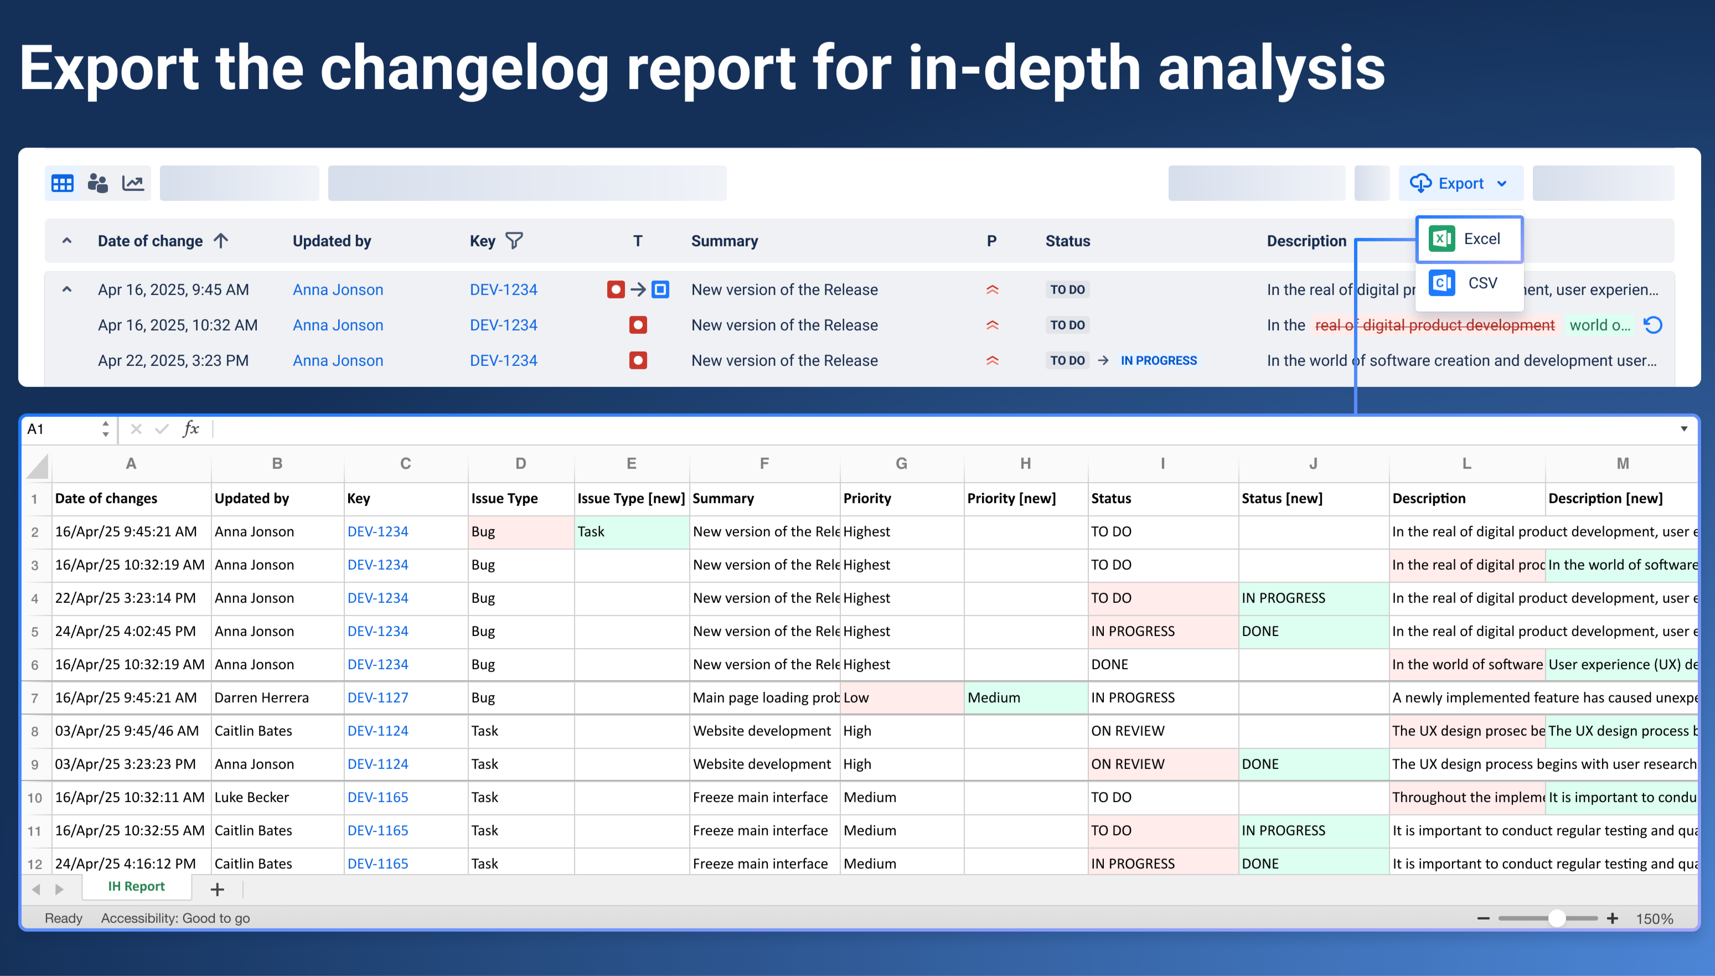Open Anna Jonson link in first row
The width and height of the screenshot is (1715, 976).
click(x=338, y=290)
